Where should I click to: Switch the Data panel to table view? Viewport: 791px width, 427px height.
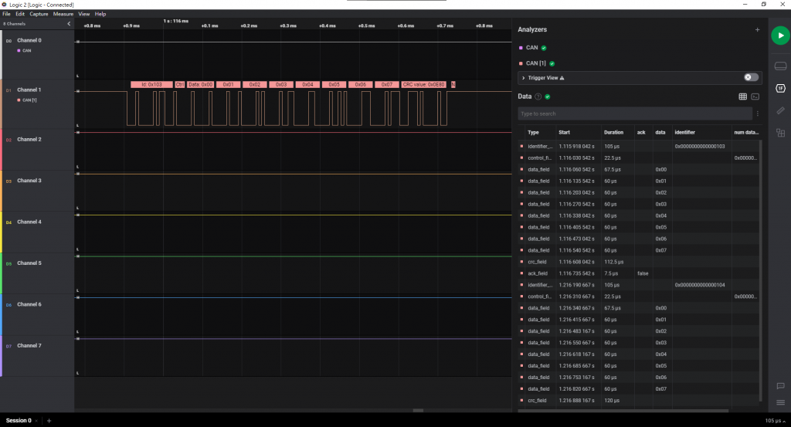[742, 97]
